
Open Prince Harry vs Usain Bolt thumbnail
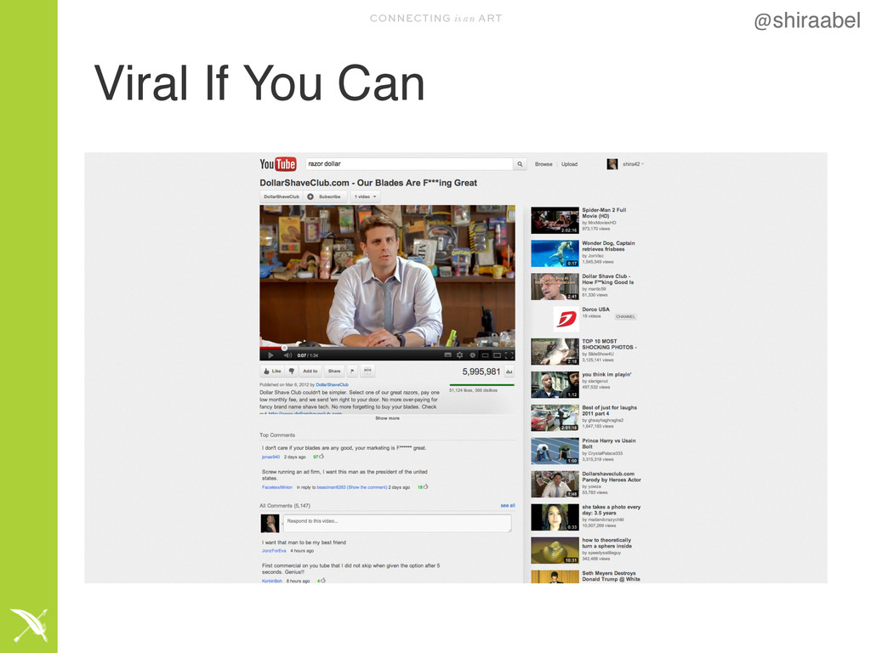[555, 451]
